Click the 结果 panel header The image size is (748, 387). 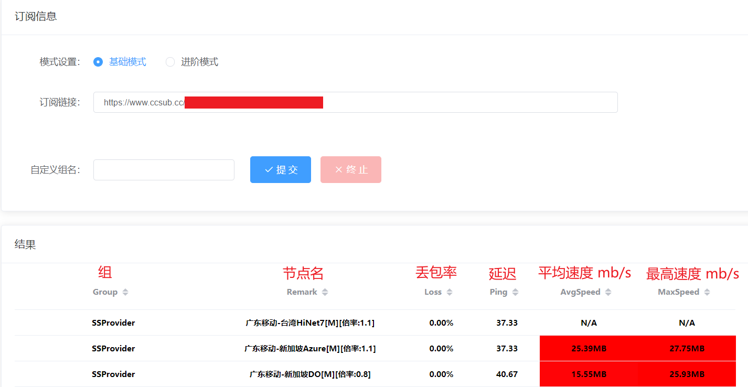(x=25, y=244)
